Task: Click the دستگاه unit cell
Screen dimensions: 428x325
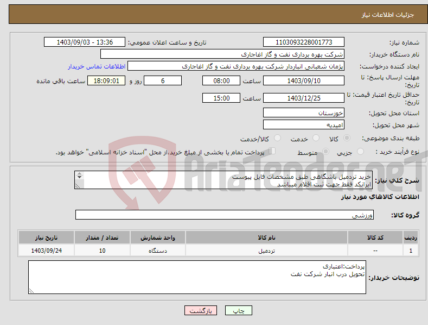Action: point(158,251)
